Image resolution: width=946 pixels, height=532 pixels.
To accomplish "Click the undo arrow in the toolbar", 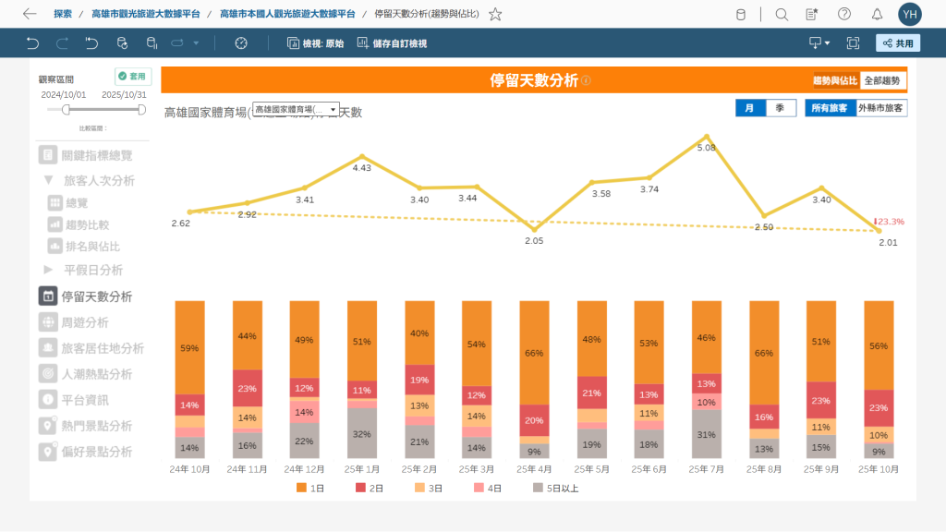I will (34, 42).
